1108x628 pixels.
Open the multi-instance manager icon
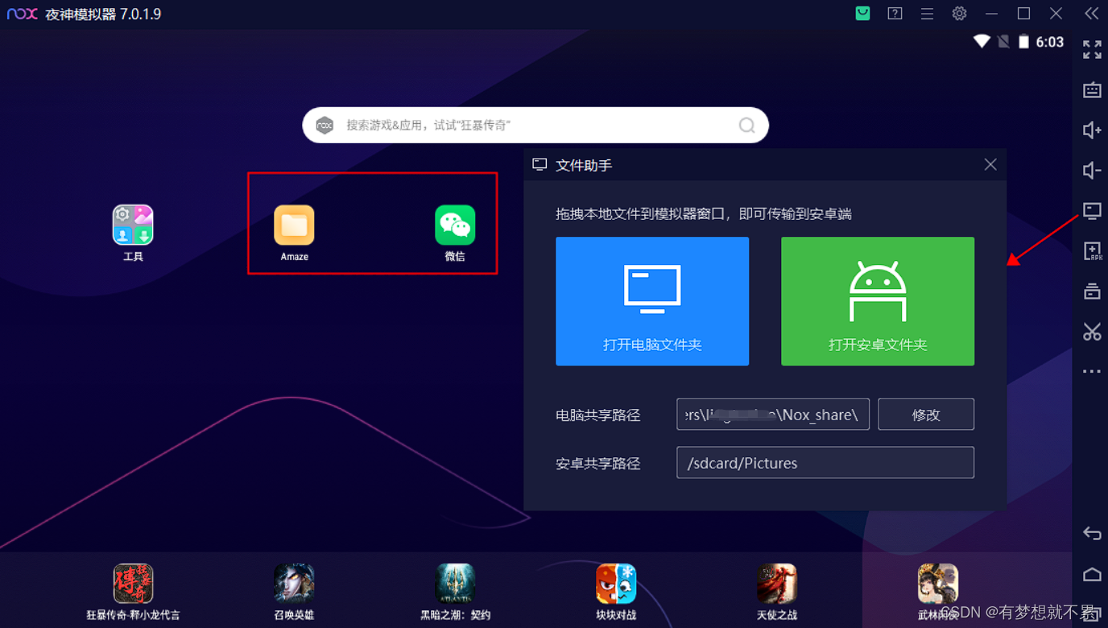(x=1092, y=291)
